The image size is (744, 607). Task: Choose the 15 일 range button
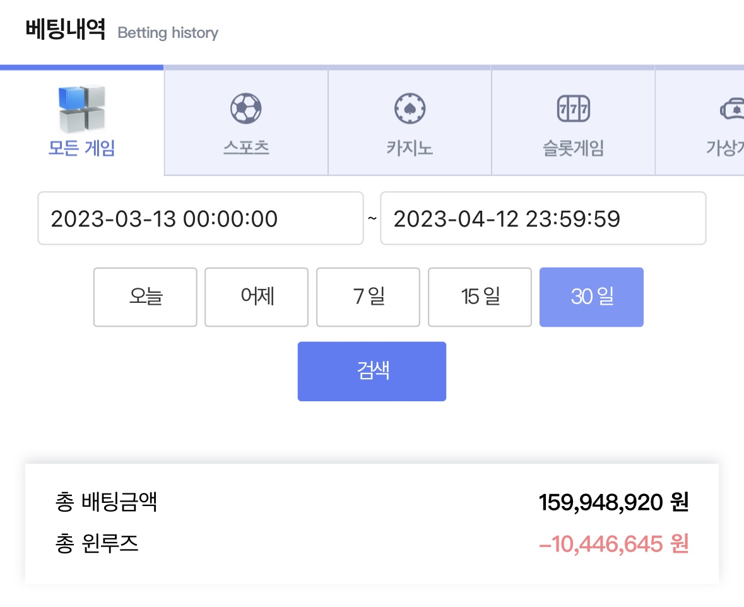pyautogui.click(x=480, y=297)
